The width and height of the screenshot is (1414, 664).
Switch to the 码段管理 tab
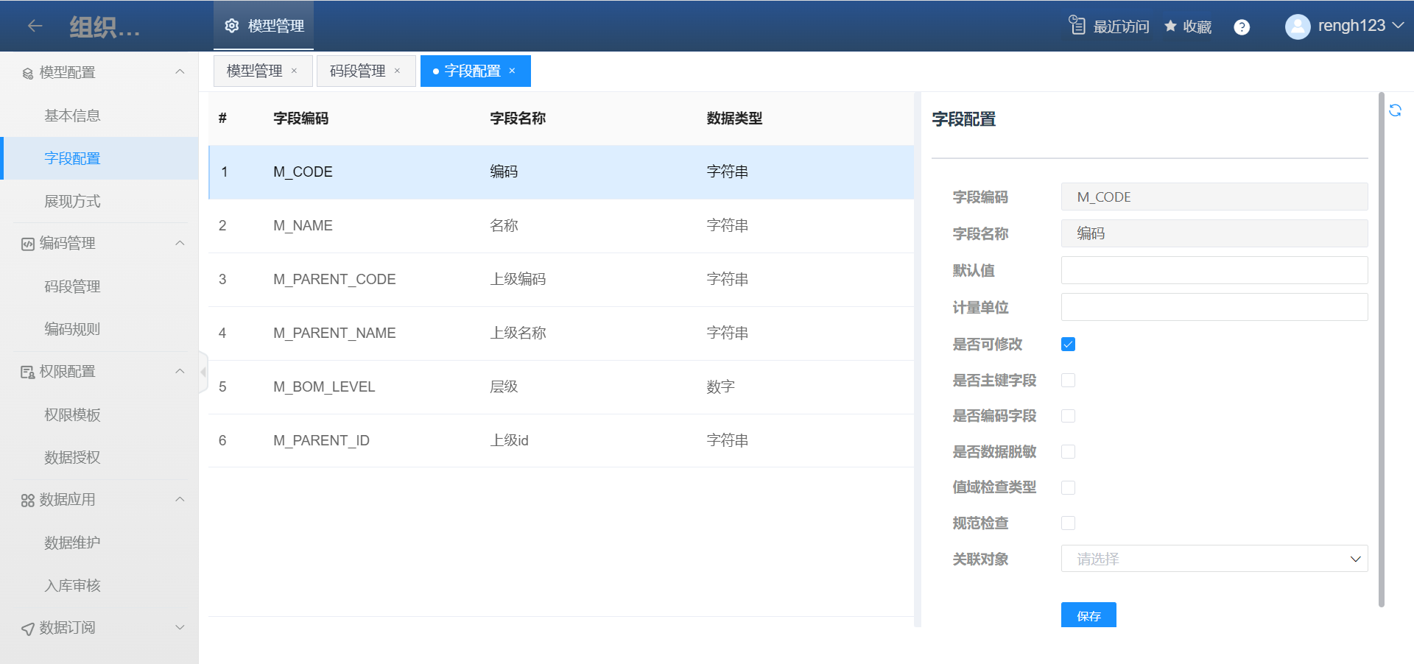click(x=358, y=71)
